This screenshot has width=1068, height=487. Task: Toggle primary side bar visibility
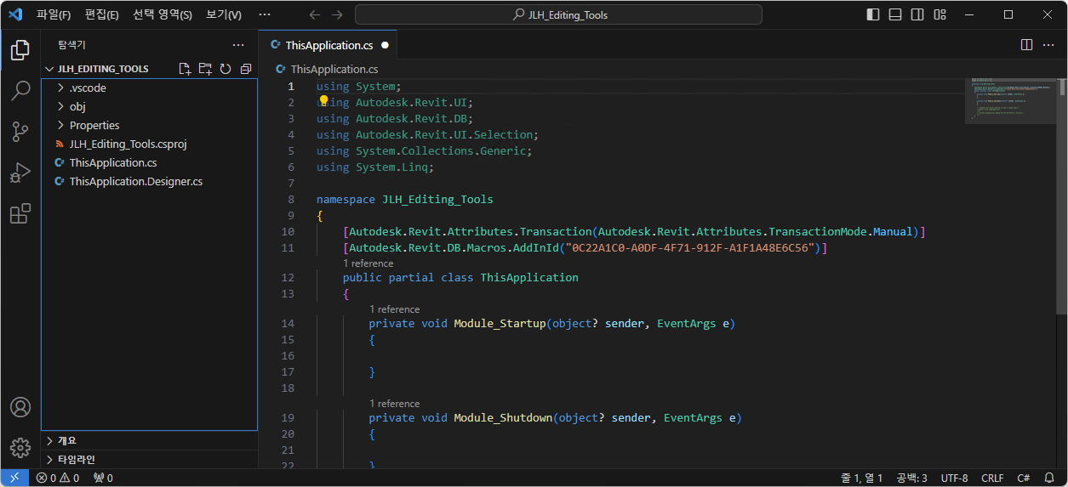click(x=873, y=14)
